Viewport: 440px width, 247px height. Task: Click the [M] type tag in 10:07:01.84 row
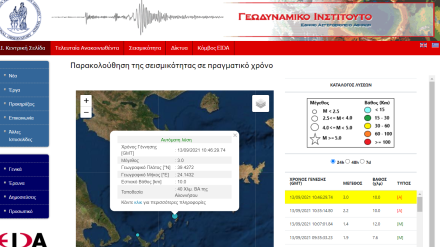click(400, 224)
